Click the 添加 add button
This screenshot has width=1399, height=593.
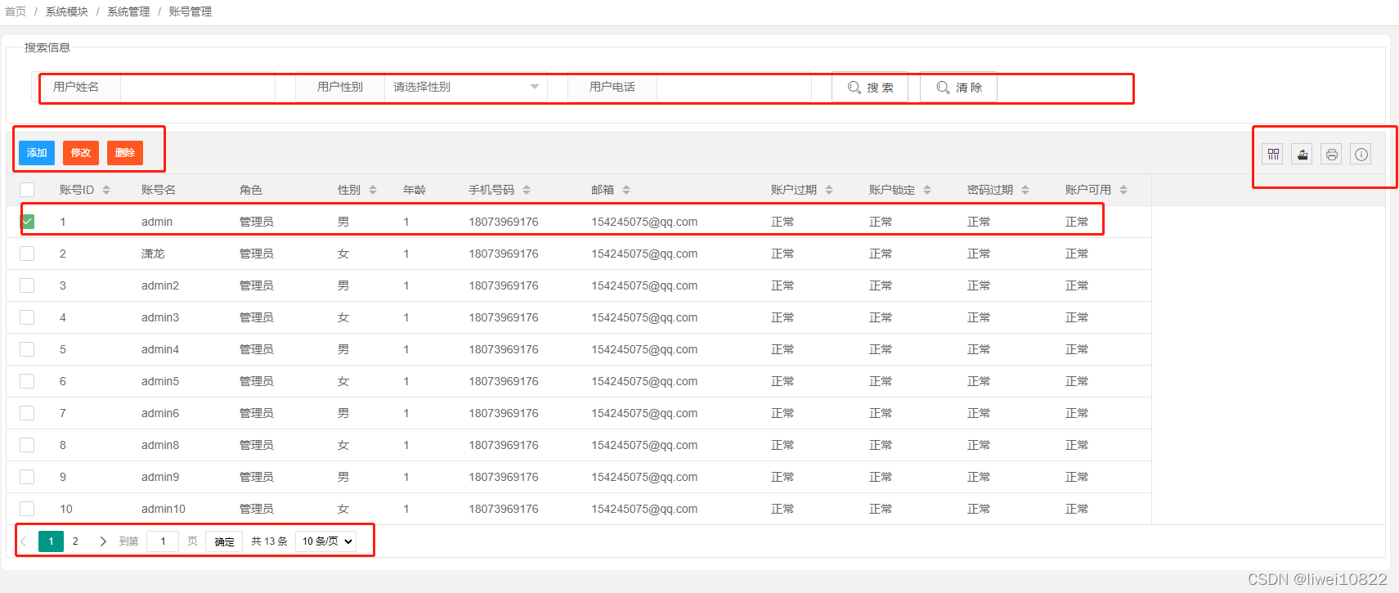[37, 153]
